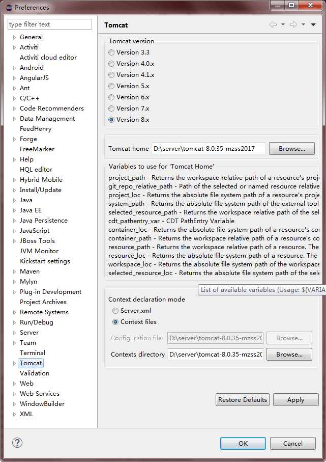Click the Help question mark icon
Viewport: 326px width, 462px height.
pyautogui.click(x=17, y=443)
